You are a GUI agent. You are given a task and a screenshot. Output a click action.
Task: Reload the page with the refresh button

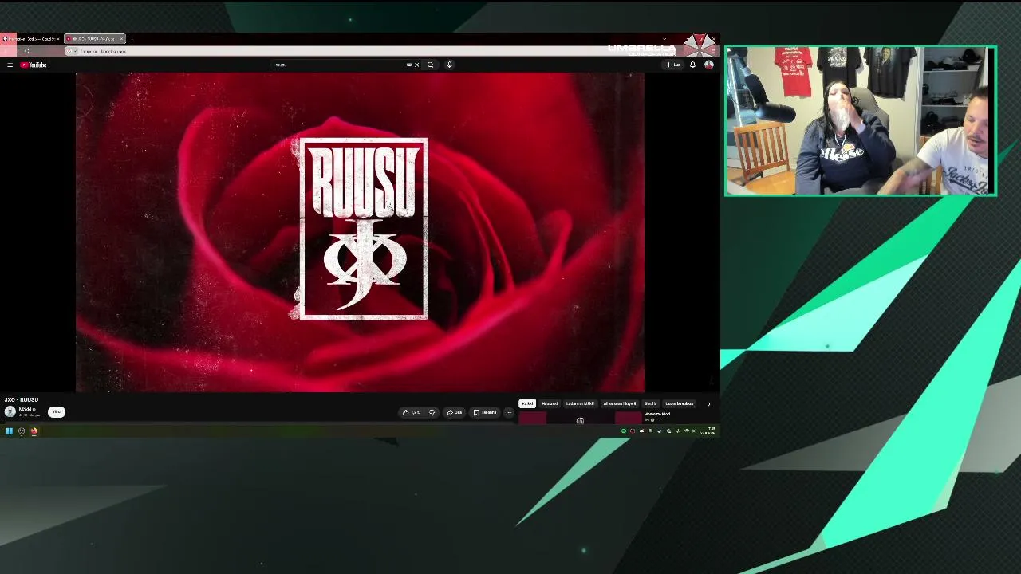(26, 51)
